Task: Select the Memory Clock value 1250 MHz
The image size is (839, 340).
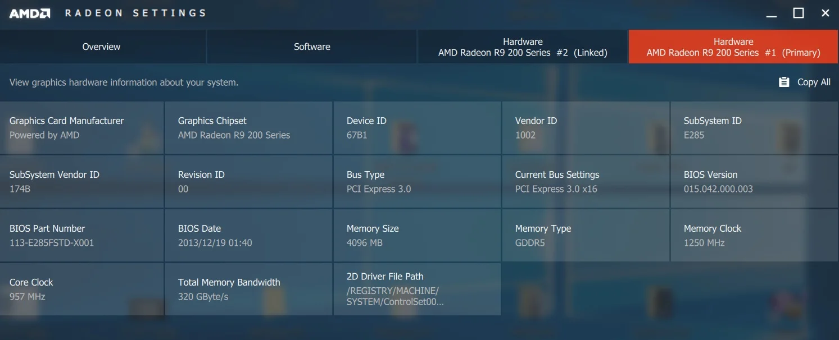Action: 704,243
